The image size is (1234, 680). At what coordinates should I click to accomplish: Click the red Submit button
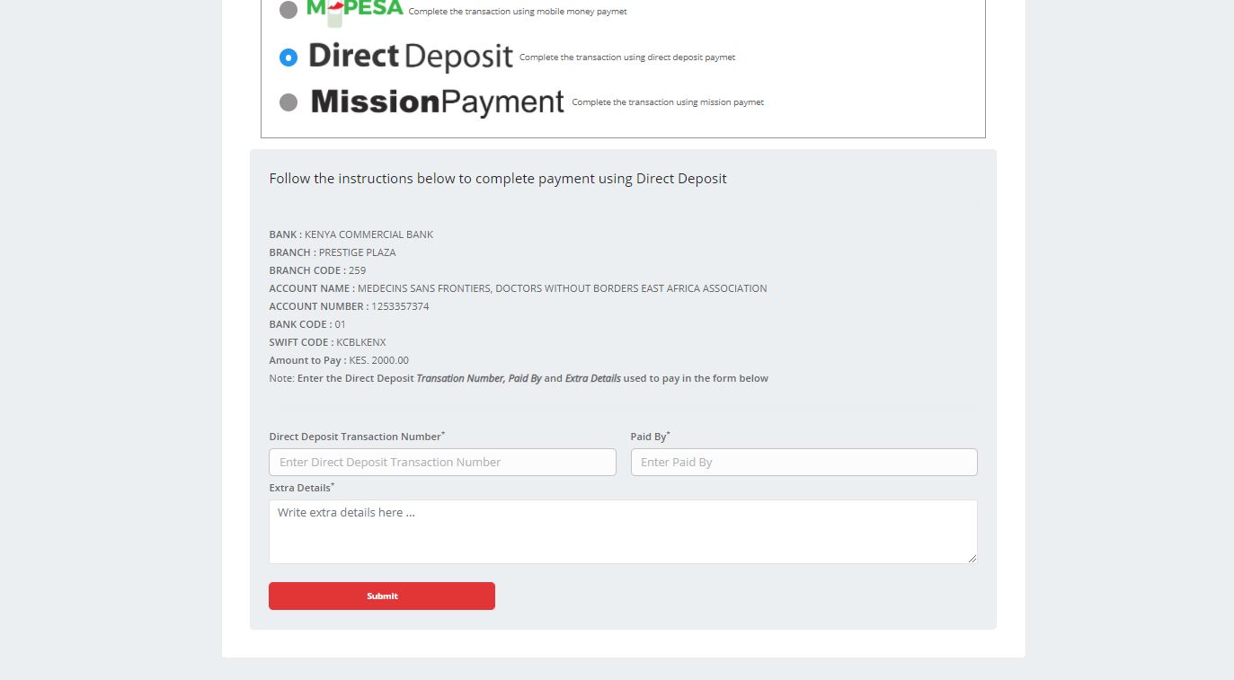tap(382, 596)
